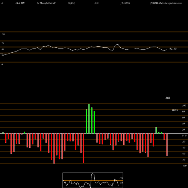Click the -73 label in mini chart
This screenshot has height=188, width=188.
click(121, 178)
